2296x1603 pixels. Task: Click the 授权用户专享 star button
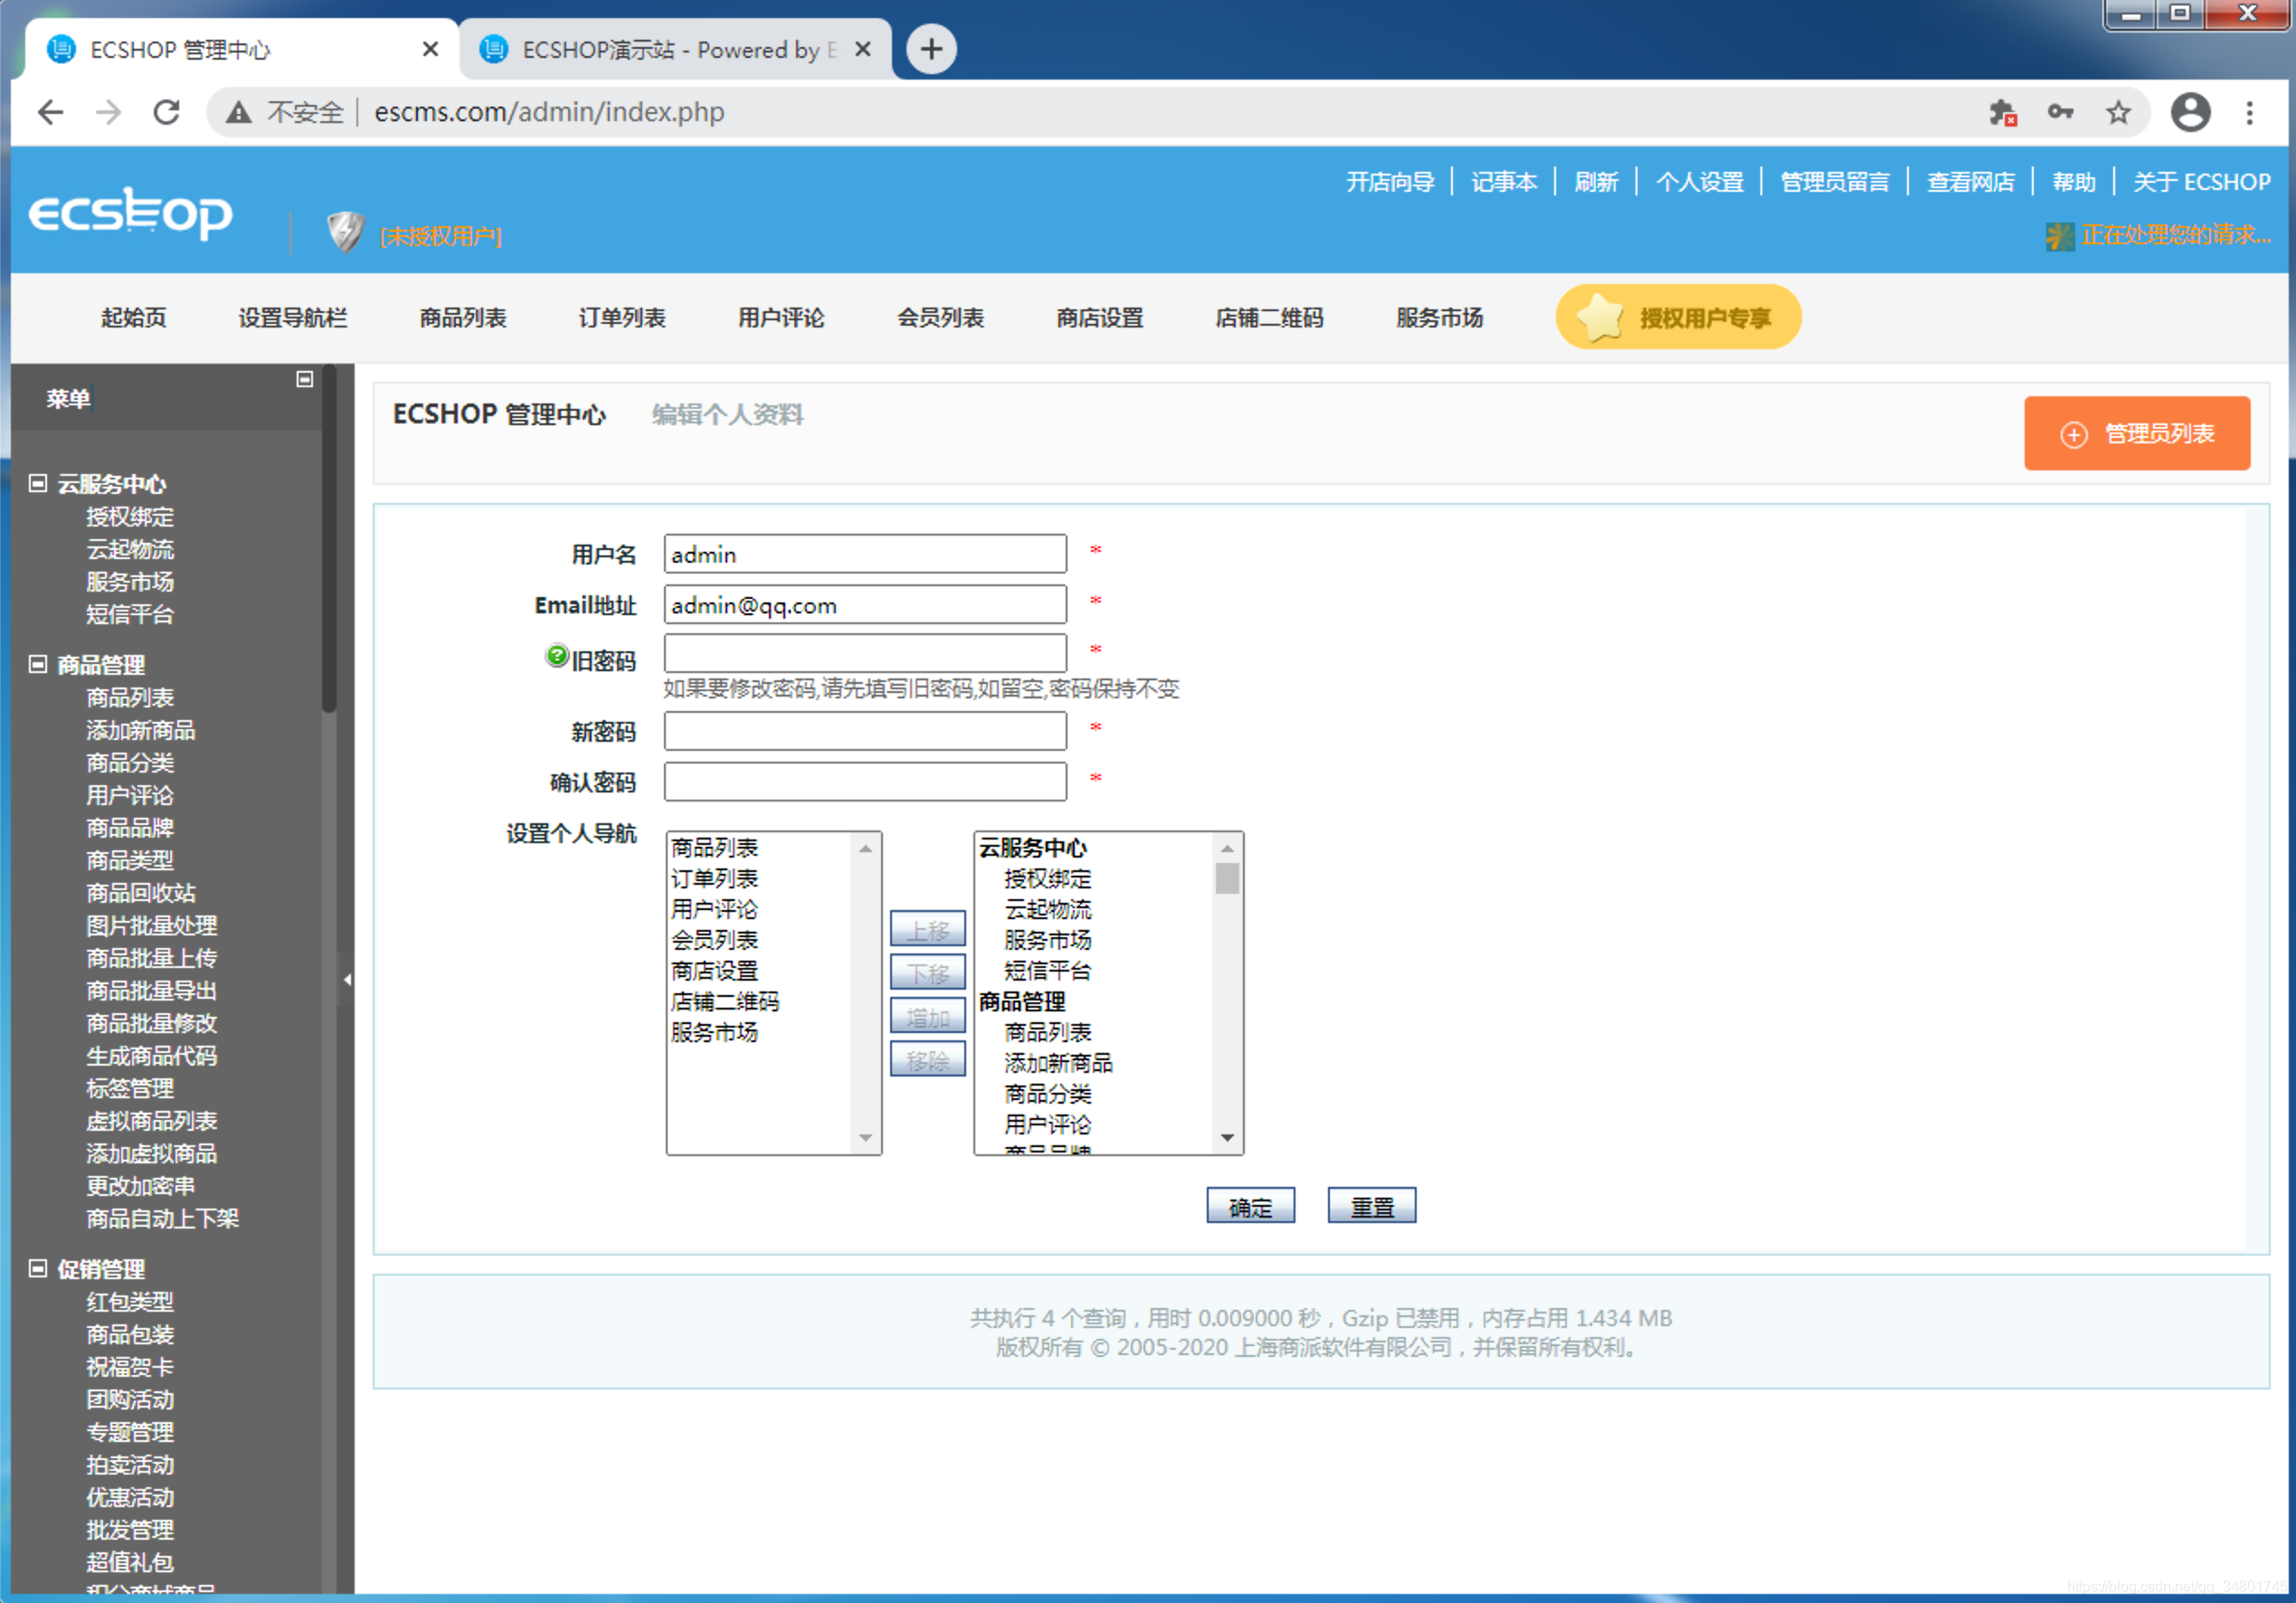1678,318
